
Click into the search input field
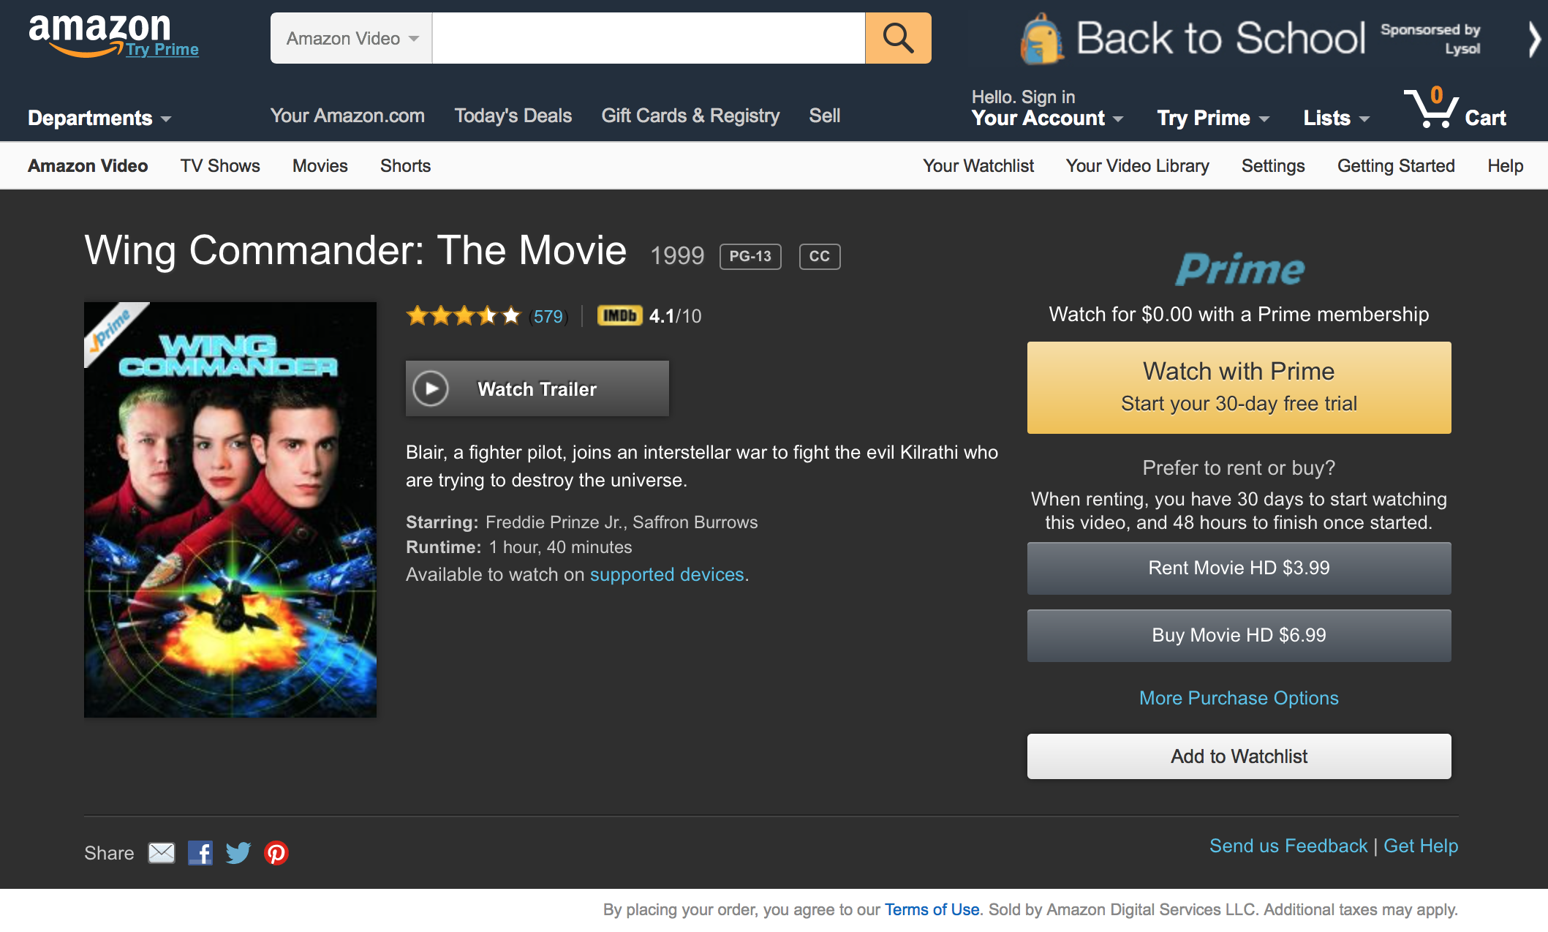649,38
